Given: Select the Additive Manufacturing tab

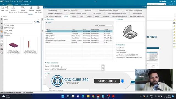Looking at the screenshot, I should click(120, 16).
